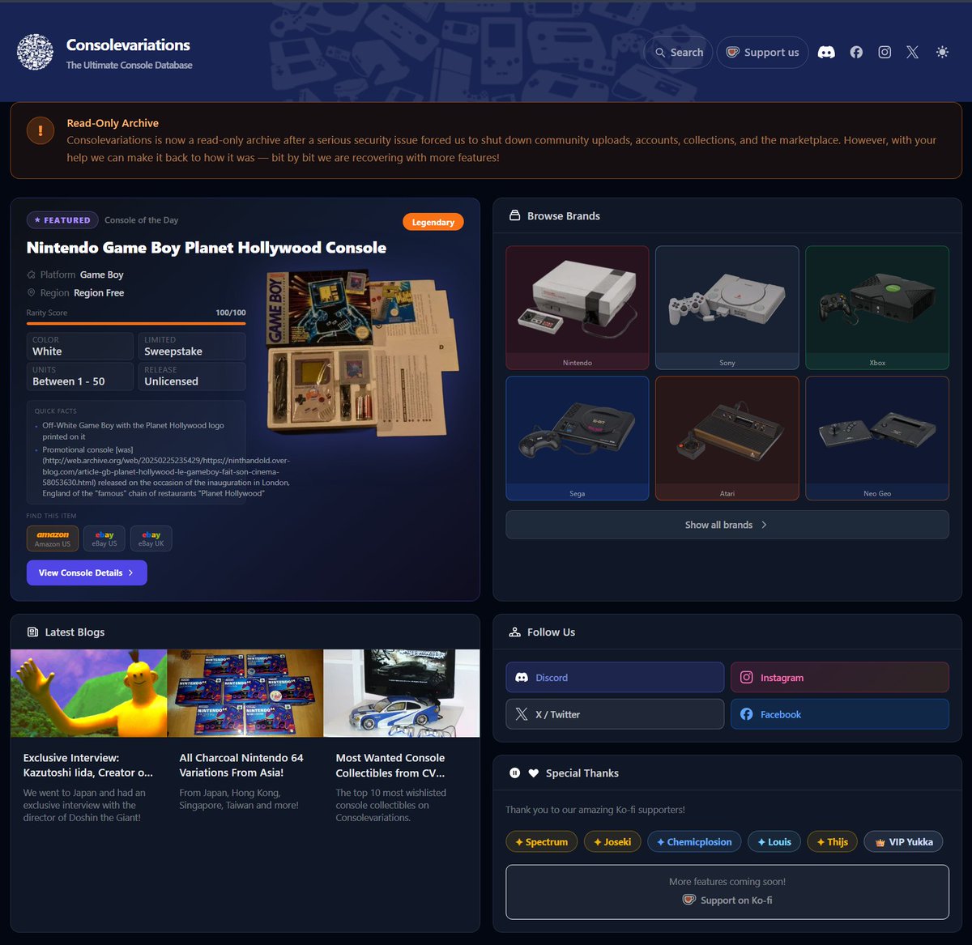Click the View Console Details chevron arrow
This screenshot has width=972, height=945.
pos(130,573)
